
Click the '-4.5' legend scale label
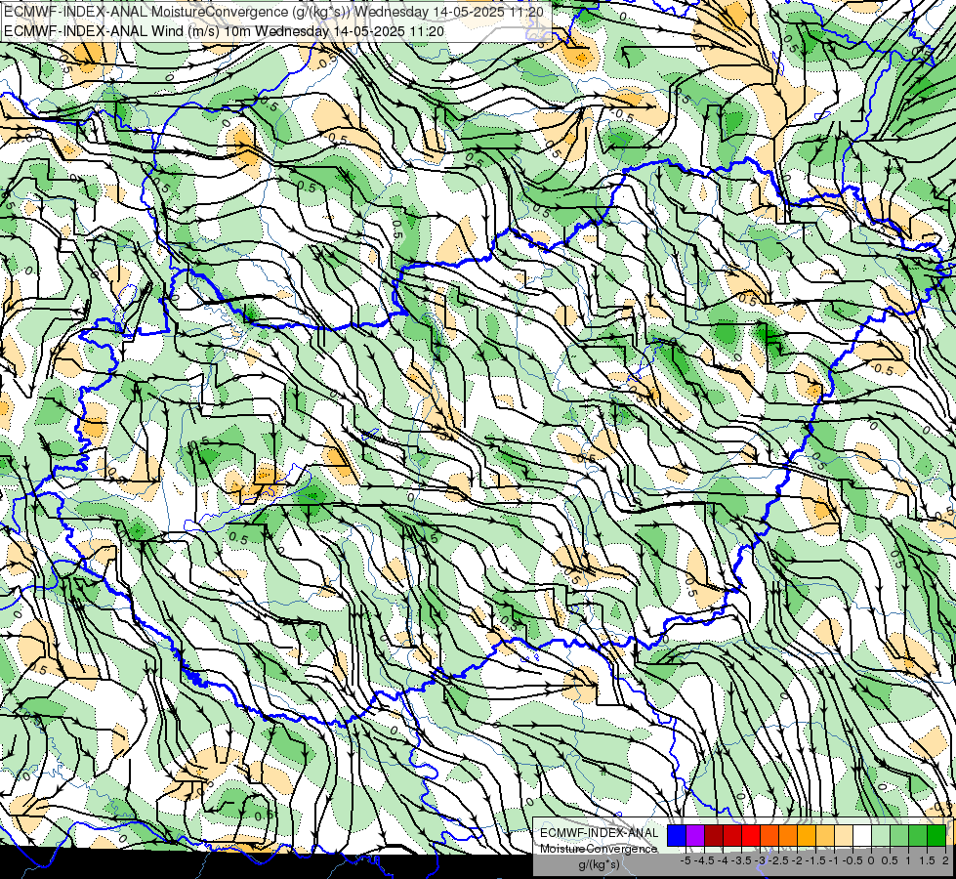click(705, 860)
